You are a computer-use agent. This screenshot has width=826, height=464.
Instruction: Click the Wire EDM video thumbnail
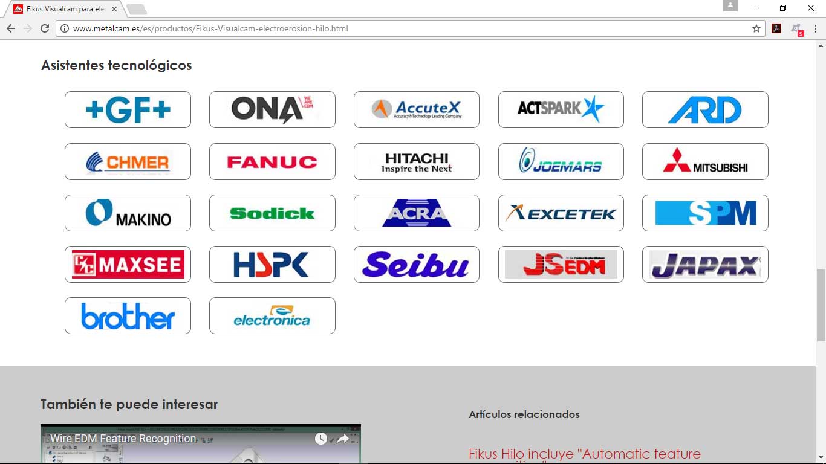click(201, 444)
